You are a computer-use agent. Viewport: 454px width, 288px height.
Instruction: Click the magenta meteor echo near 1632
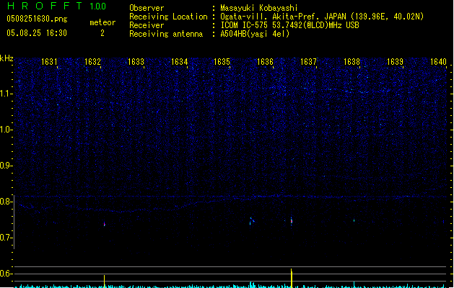click(x=105, y=224)
